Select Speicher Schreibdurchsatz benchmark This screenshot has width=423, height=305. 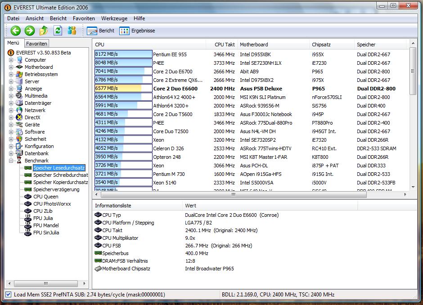pyautogui.click(x=61, y=175)
